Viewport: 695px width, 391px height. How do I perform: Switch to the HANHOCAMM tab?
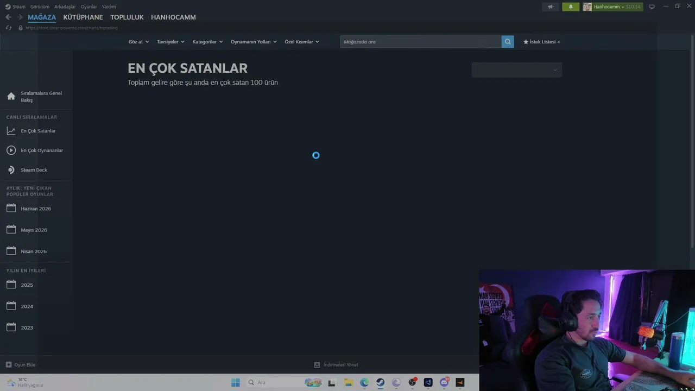tap(173, 17)
